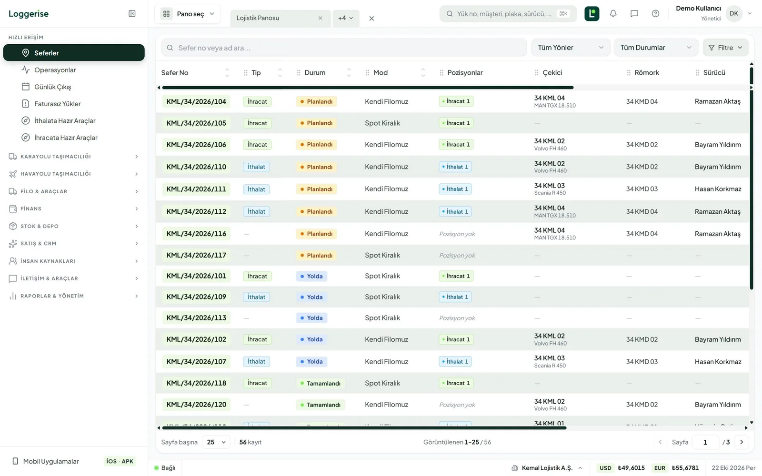
Task: Click the İhracata Hazır Araçlar compass icon
Action: pyautogui.click(x=26, y=138)
